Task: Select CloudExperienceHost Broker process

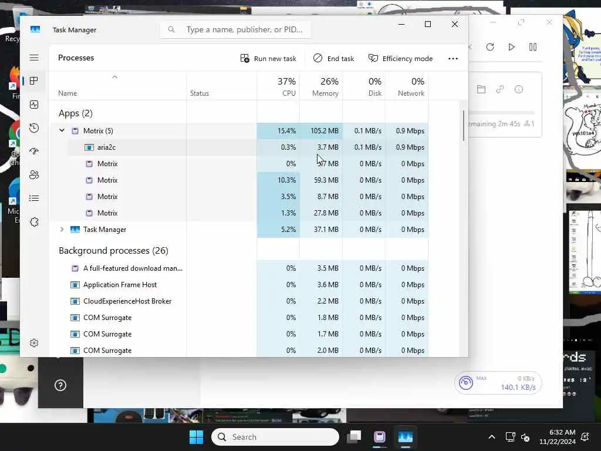Action: coord(239,301)
